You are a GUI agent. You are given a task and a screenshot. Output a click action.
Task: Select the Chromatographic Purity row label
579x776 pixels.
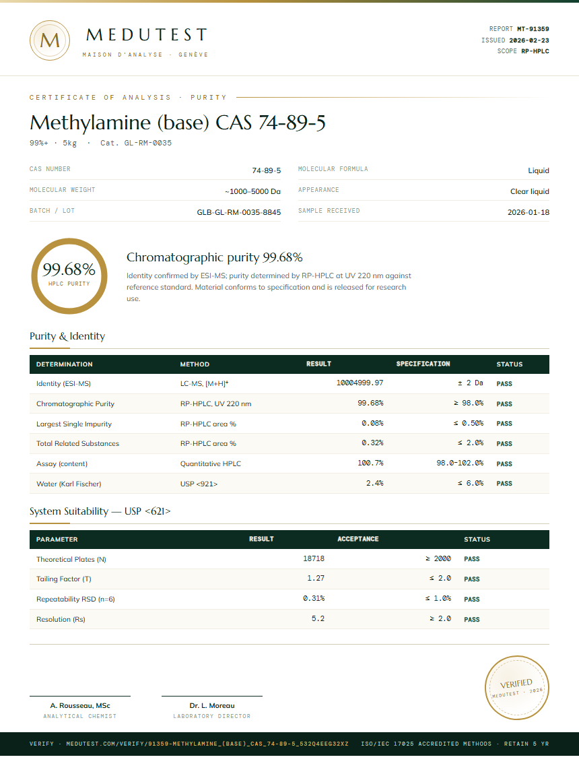click(x=75, y=404)
